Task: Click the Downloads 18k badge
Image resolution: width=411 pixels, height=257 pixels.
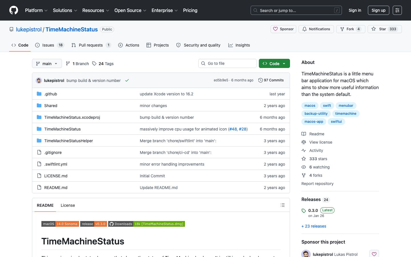Action: [x=146, y=224]
